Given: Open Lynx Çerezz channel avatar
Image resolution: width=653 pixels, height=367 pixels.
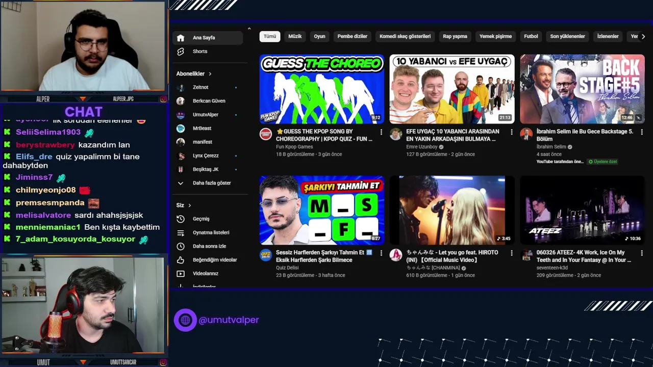Looking at the screenshot, I should point(181,155).
